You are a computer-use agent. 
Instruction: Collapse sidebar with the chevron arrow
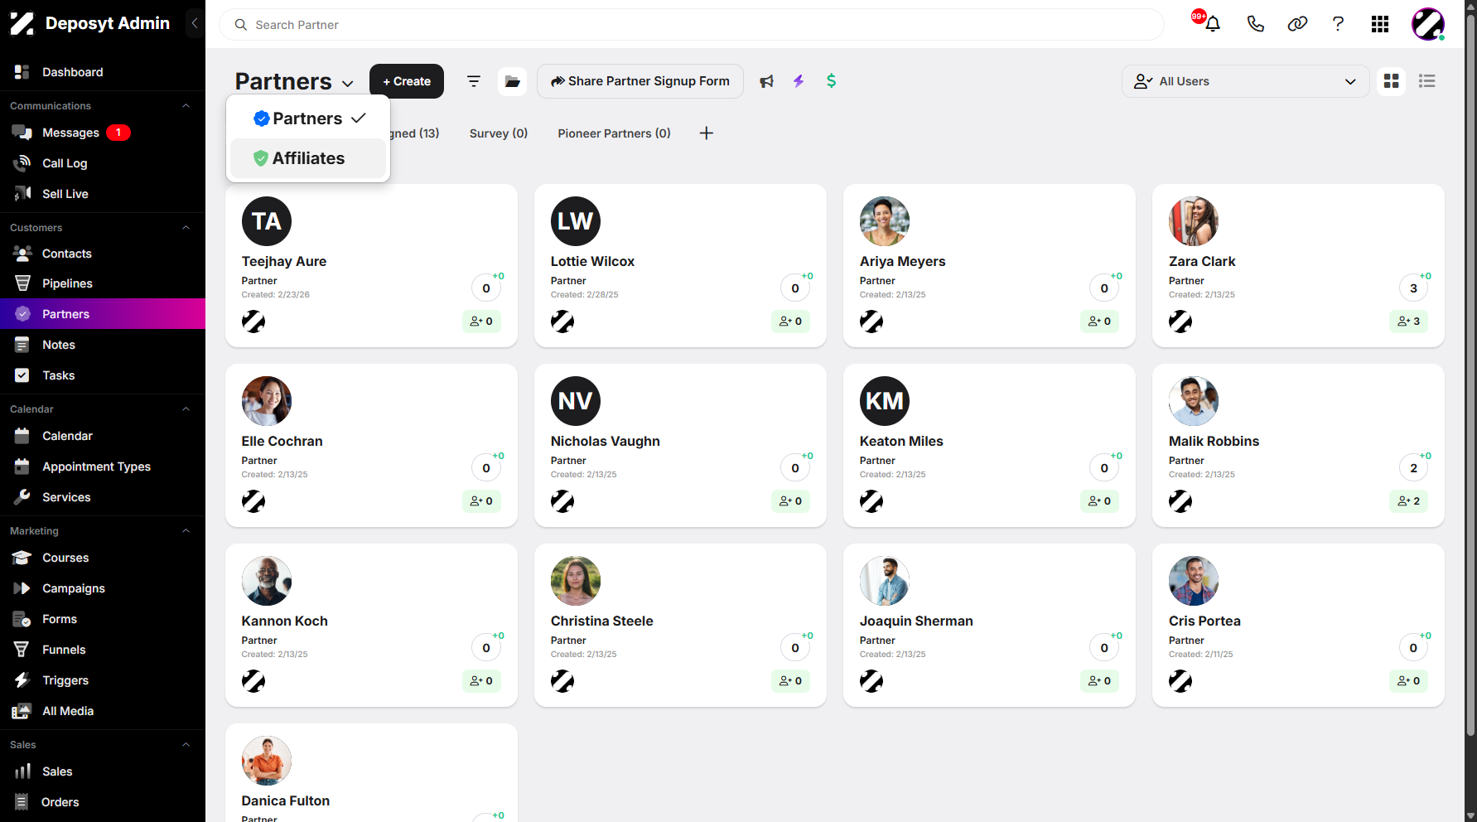(x=195, y=23)
